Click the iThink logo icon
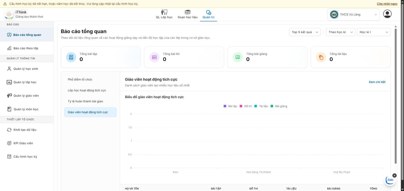The image size is (404, 191). pyautogui.click(x=9, y=14)
